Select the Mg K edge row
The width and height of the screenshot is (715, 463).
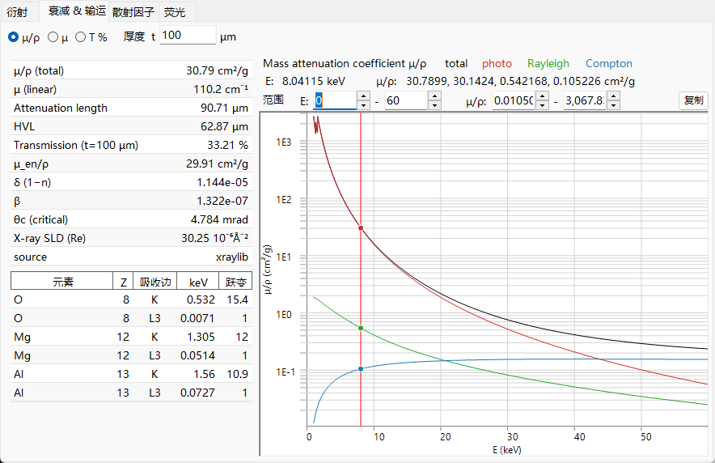click(131, 337)
